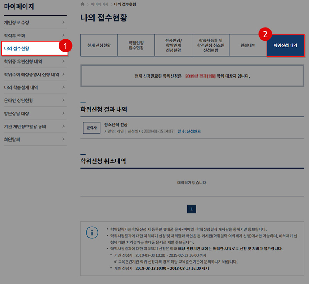Expand the 회원탈퇴 chevron arrow

[63, 139]
